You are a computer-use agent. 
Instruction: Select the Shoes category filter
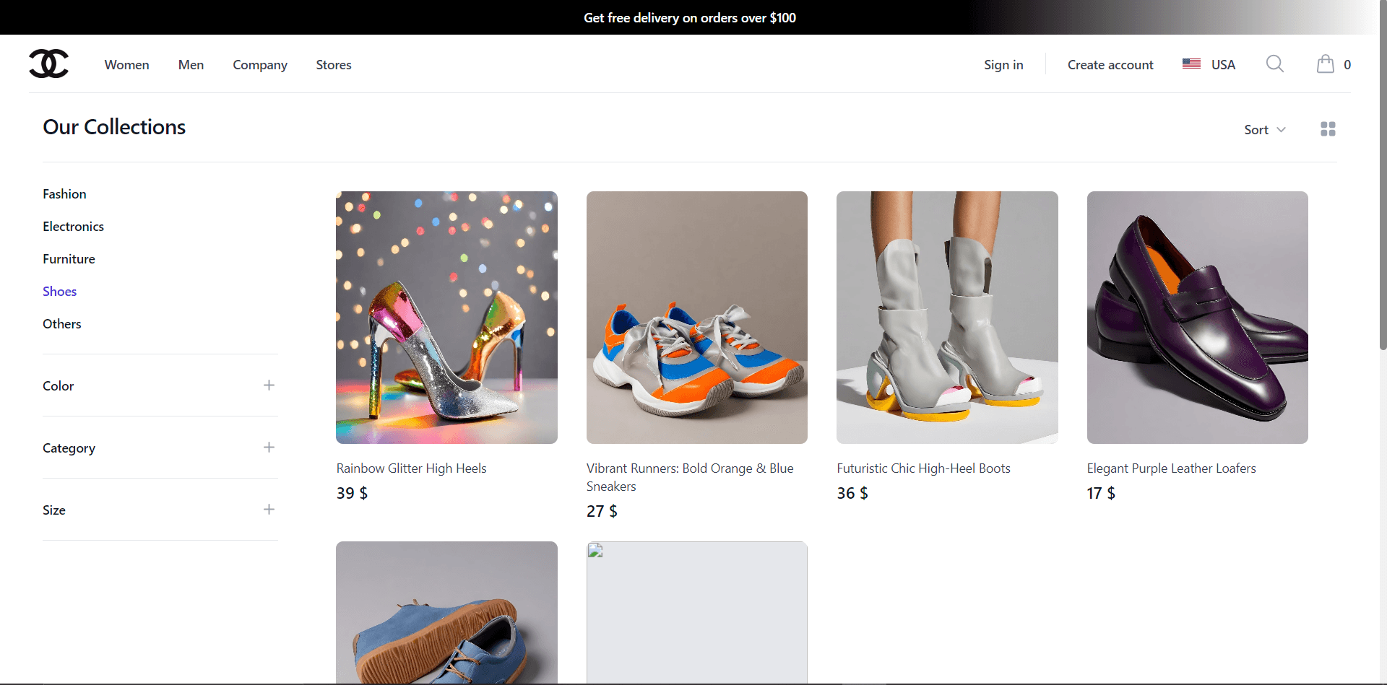tap(59, 291)
